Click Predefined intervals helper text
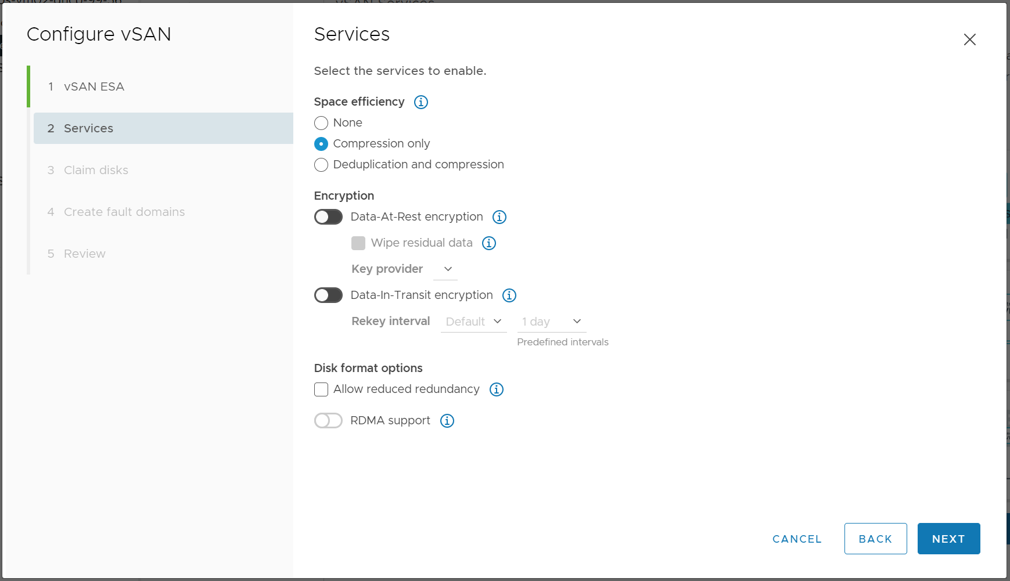Screen dimensions: 1010x581 coord(563,342)
